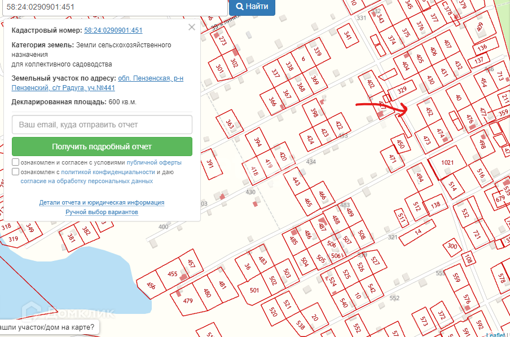Click the cadastral number search field
The image size is (510, 337).
coord(115,7)
